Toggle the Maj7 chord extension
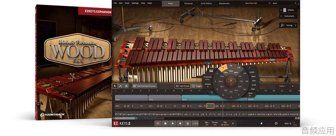This screenshot has width=336, height=136. 253,76
